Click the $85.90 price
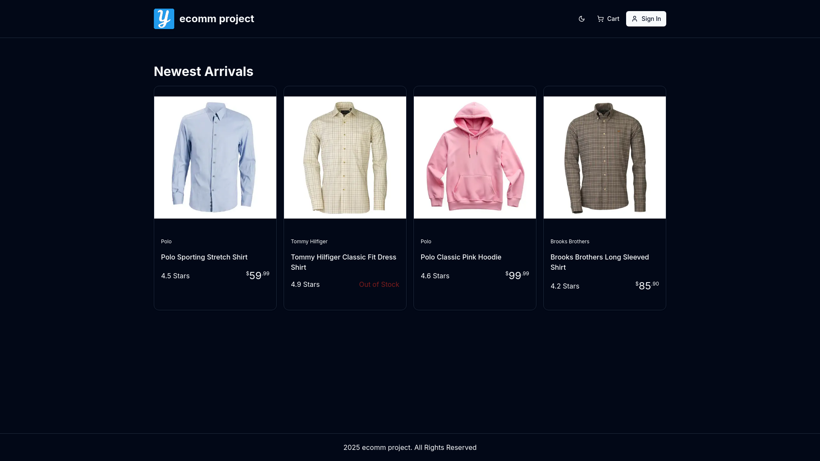This screenshot has width=820, height=461. tap(647, 286)
